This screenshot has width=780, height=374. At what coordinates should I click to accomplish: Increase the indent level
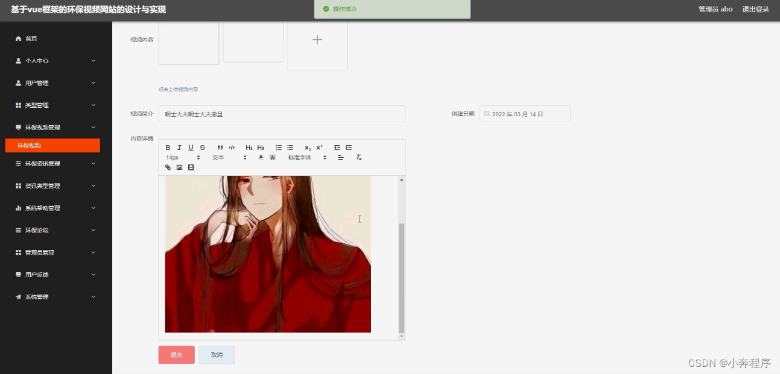349,148
